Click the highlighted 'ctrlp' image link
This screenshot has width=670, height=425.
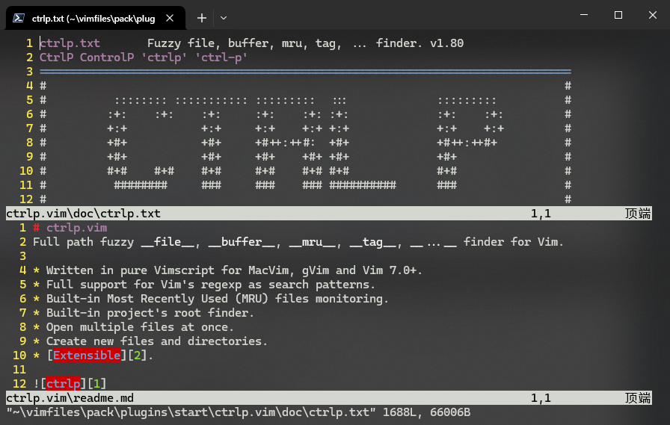click(x=63, y=384)
